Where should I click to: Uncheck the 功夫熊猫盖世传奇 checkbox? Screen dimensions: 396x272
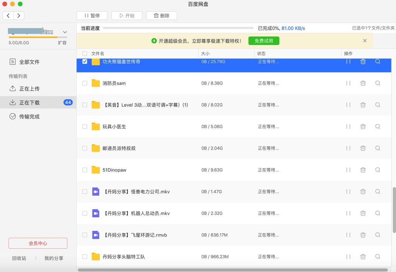pyautogui.click(x=85, y=62)
